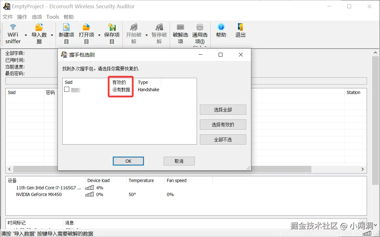This screenshot has width=380, height=237.
Task: Click the 选择有效的 button
Action: point(223,125)
